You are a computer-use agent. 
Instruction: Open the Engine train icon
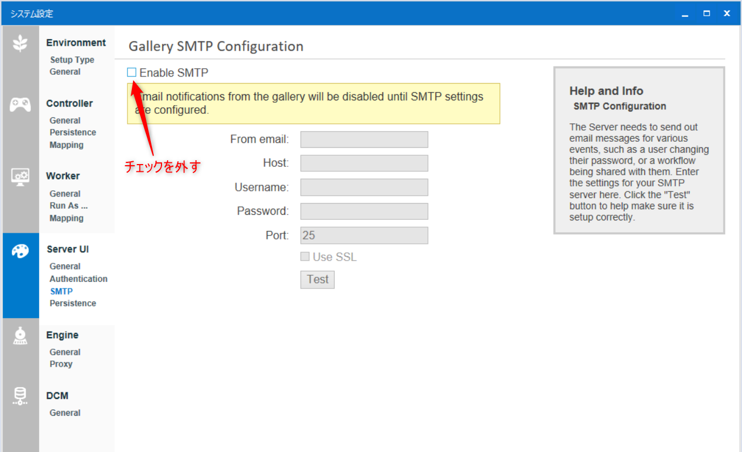(x=21, y=335)
